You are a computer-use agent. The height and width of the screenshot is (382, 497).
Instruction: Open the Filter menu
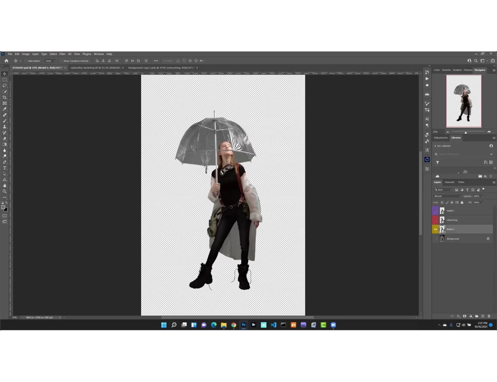click(x=62, y=54)
